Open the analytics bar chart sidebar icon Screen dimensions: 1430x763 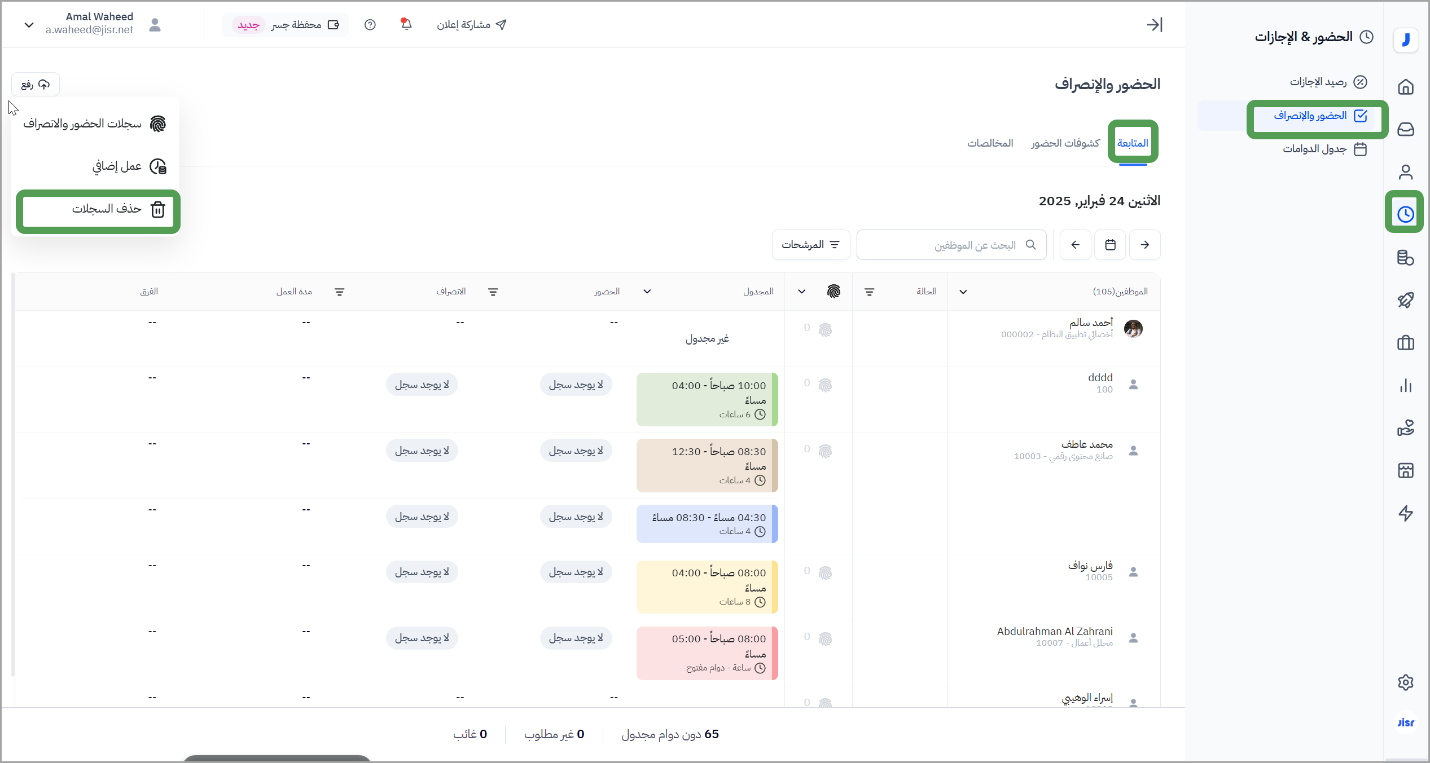tap(1405, 386)
